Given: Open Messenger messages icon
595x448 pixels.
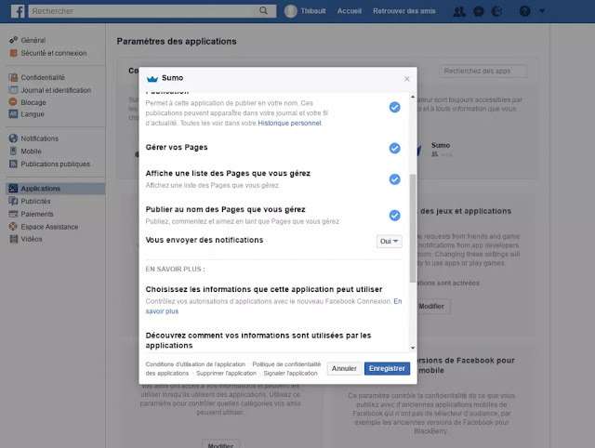Looking at the screenshot, I should coord(479,11).
